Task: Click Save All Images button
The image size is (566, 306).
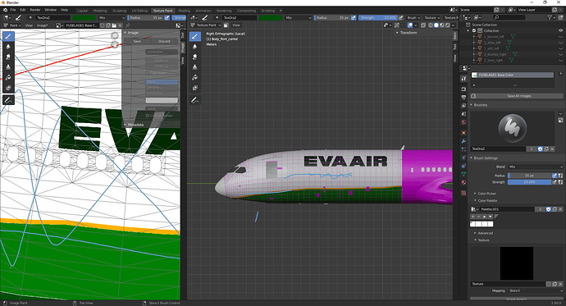Action: point(519,96)
